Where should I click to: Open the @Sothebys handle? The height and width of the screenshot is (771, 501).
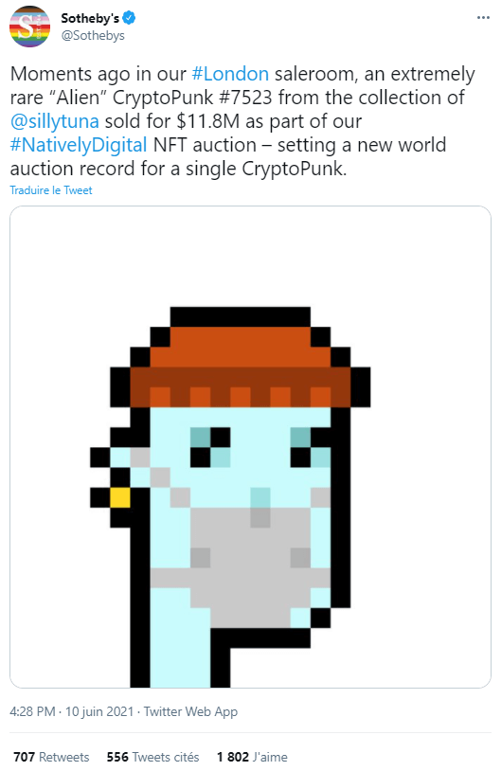[93, 36]
